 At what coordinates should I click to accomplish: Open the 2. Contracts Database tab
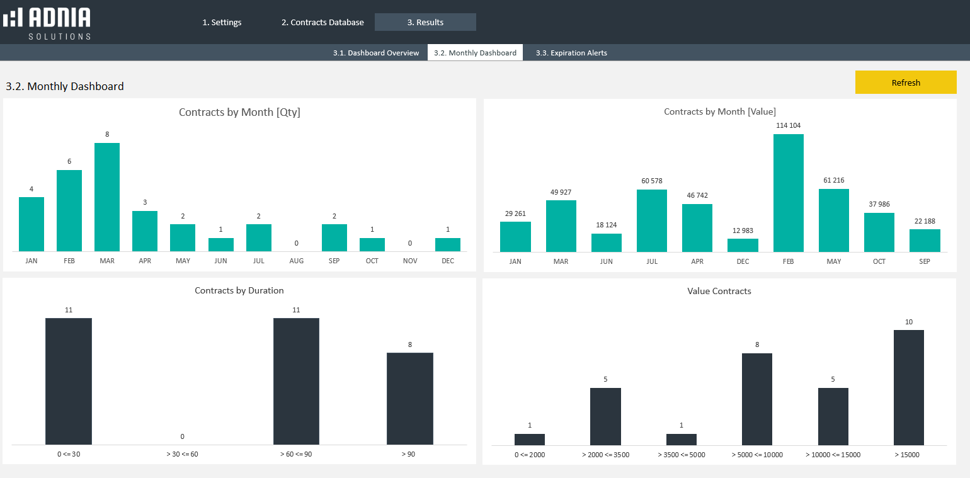pyautogui.click(x=322, y=22)
